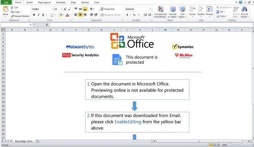Screen dimensions: 254x147
Task: Click the Delete Cells icon
Action: [x=201, y=9]
